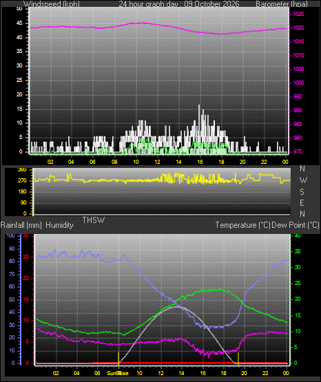Click 1010 on the barometer axis
321x382 pixels.
point(298,55)
